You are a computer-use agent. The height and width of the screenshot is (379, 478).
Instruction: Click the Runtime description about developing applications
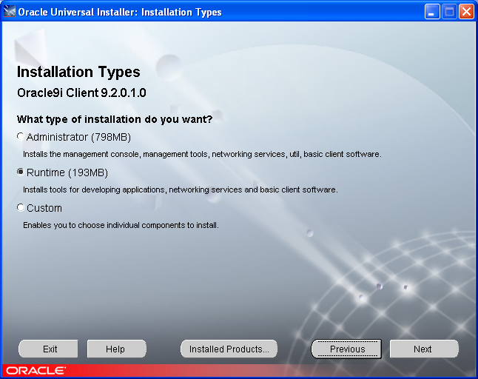(x=181, y=189)
